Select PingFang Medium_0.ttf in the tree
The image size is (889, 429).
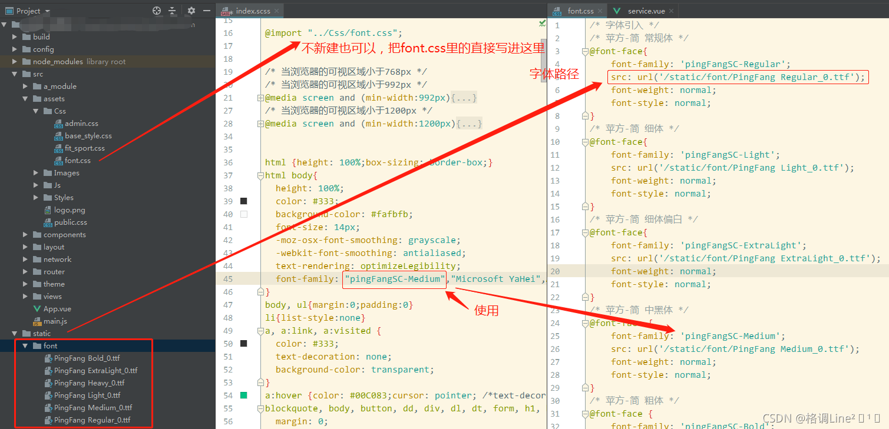click(x=93, y=408)
